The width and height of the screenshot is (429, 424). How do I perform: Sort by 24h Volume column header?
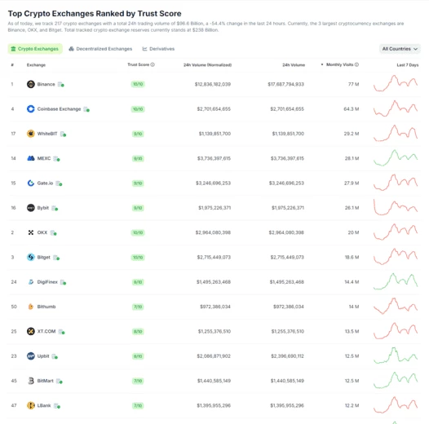coord(294,65)
